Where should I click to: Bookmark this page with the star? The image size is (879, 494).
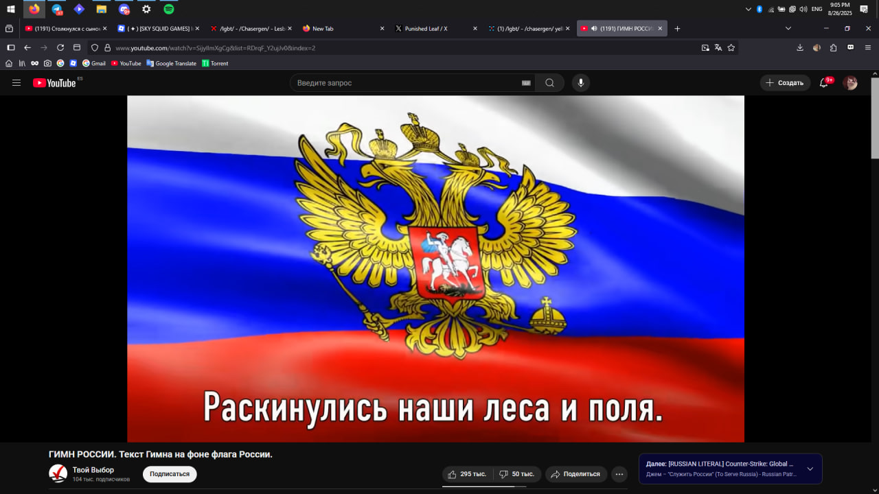click(x=731, y=48)
